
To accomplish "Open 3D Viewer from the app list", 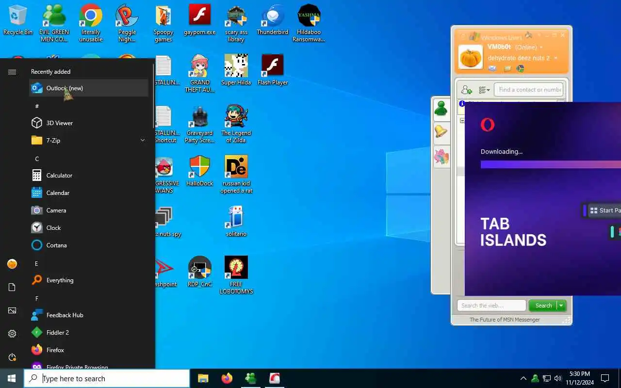I will click(x=89, y=123).
